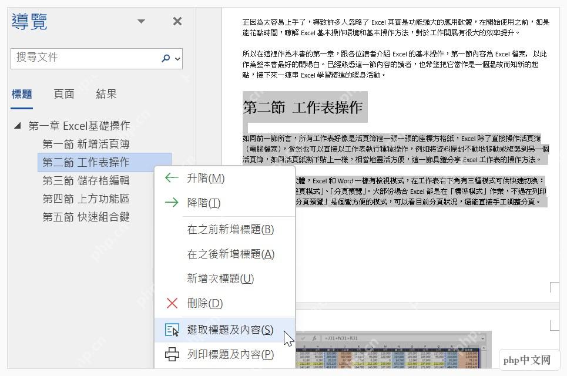This screenshot has width=567, height=376.
Task: Choose 在之後新增標題(A)
Action: click(x=224, y=254)
